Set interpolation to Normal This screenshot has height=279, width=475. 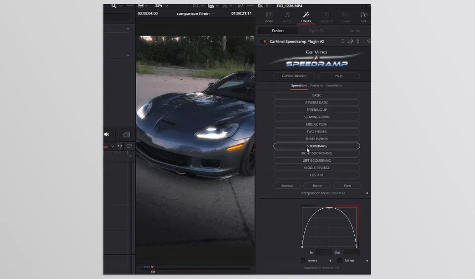tap(287, 186)
